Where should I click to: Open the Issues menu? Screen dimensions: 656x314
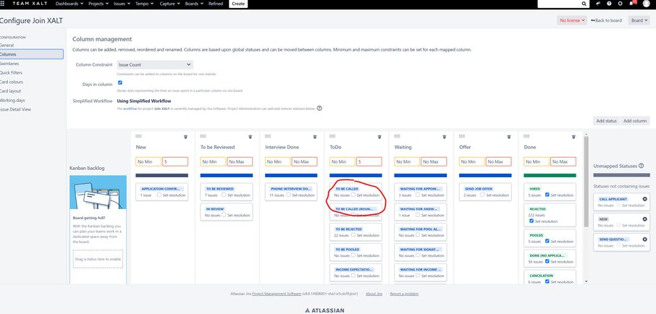tap(122, 4)
